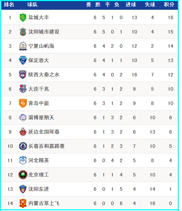Open the 宁夏山屿海 team logo
The width and height of the screenshot is (182, 211).
pyautogui.click(x=23, y=46)
